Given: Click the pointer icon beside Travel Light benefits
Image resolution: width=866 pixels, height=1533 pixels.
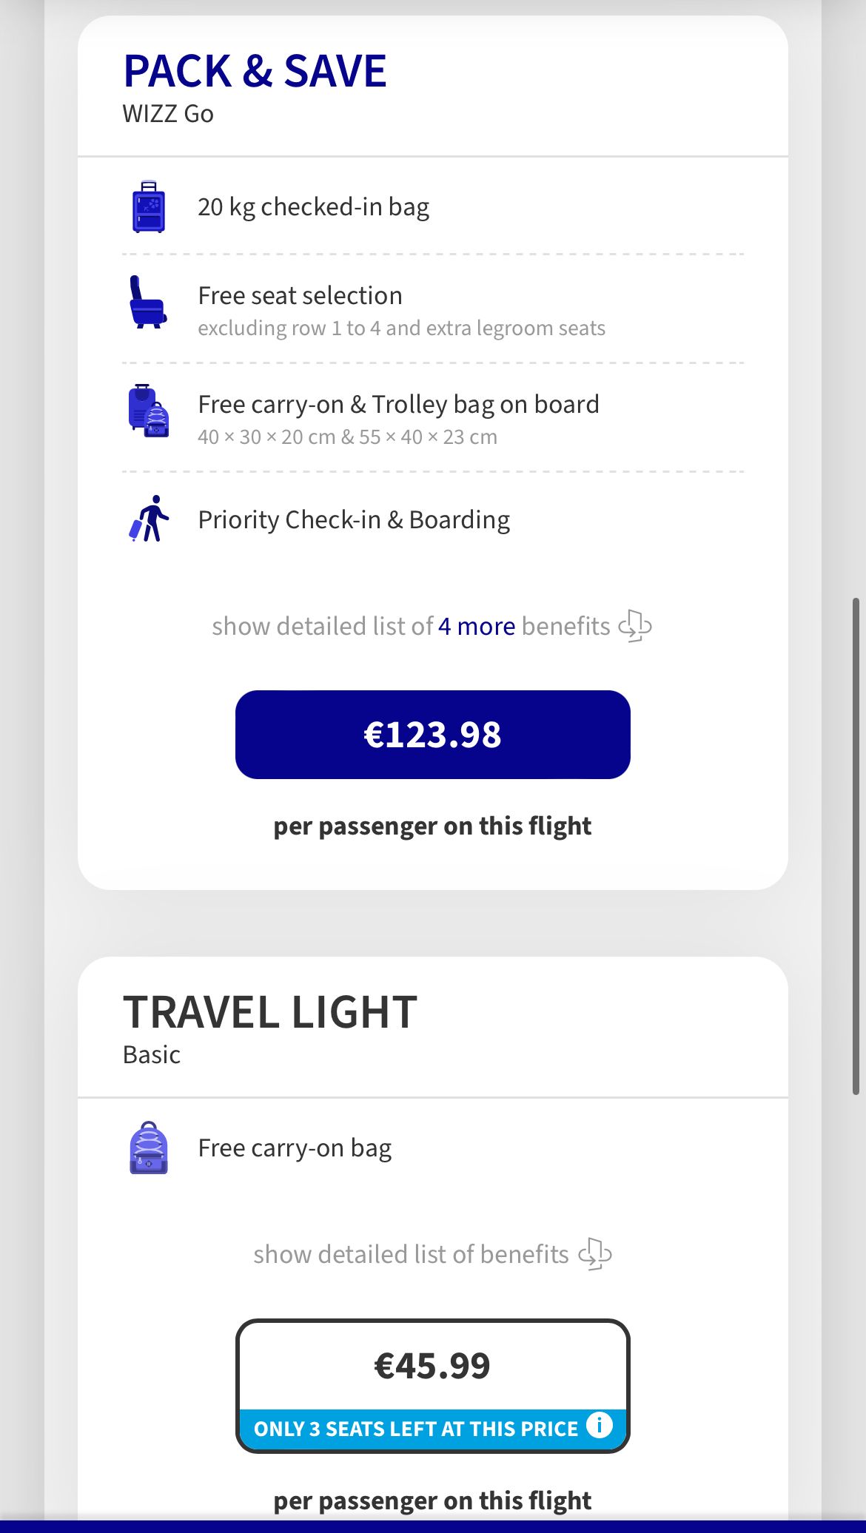Looking at the screenshot, I should click(595, 1254).
